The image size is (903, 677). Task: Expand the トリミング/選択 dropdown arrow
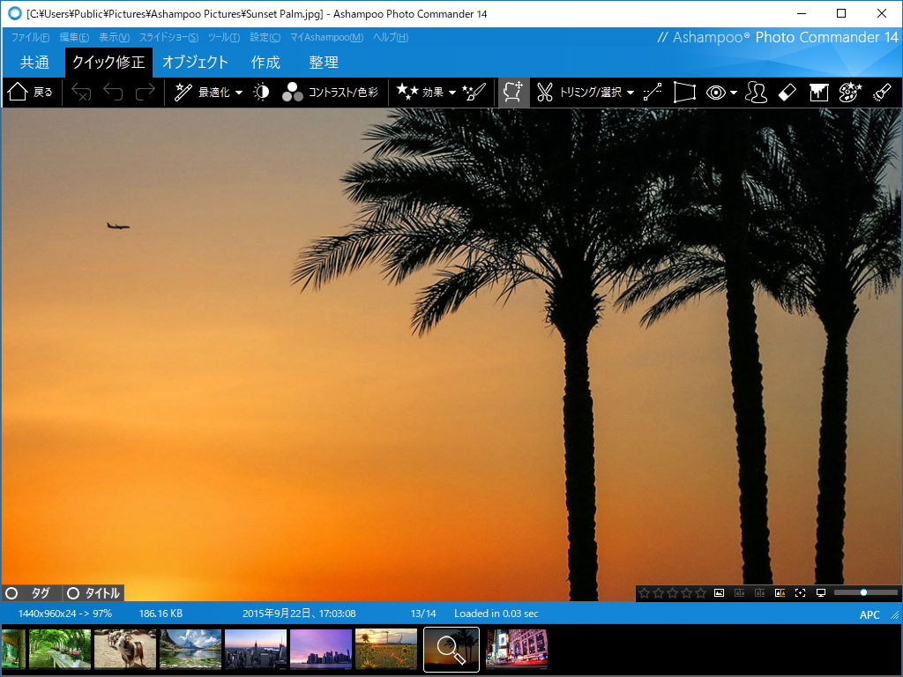pos(630,93)
